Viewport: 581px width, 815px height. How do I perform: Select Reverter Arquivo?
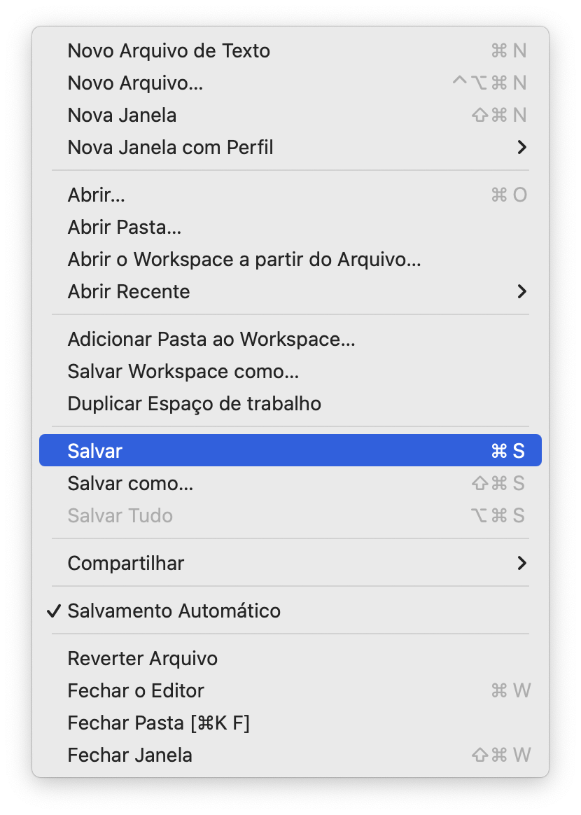coord(143,658)
